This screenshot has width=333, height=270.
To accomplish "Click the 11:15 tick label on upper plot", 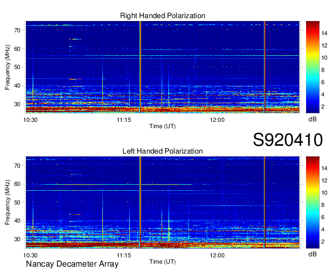I will [x=124, y=120].
